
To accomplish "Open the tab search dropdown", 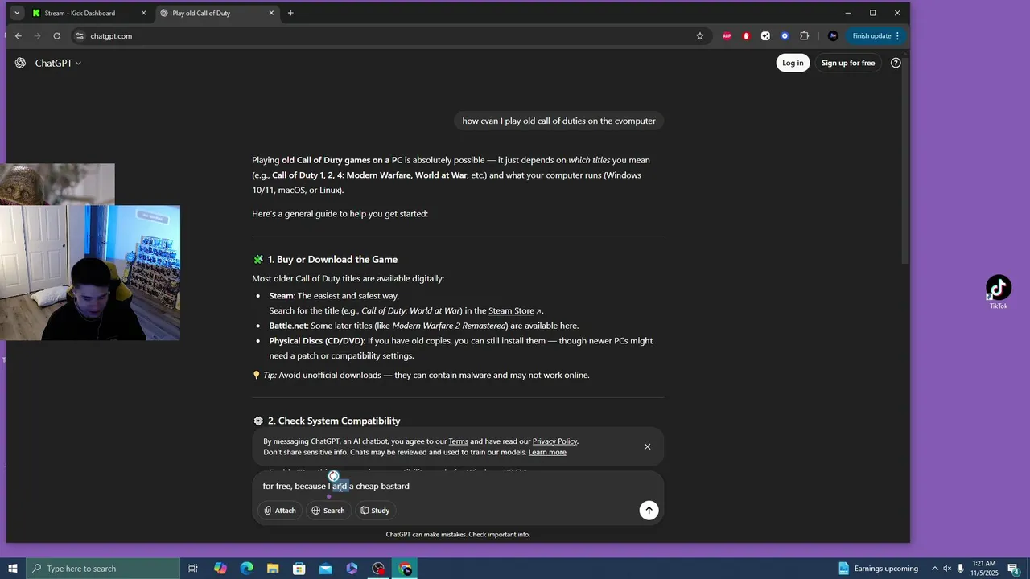I will pos(16,13).
